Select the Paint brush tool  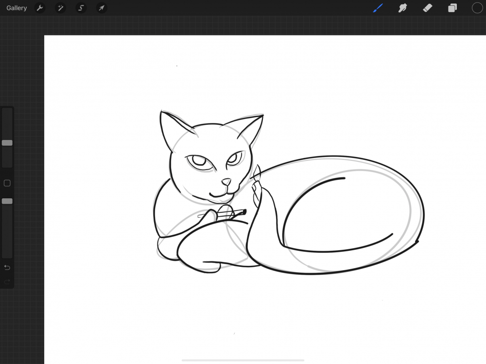point(378,8)
